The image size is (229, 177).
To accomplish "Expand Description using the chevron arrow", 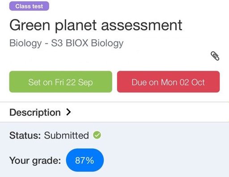I will tap(68, 112).
